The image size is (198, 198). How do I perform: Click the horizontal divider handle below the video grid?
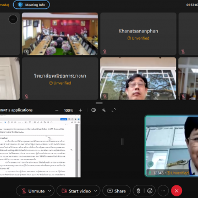pos(99,103)
